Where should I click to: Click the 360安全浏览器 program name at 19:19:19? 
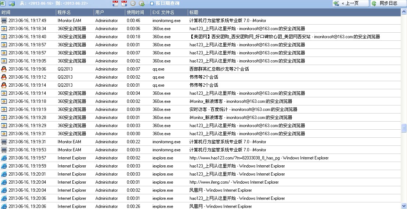pyautogui.click(x=72, y=109)
